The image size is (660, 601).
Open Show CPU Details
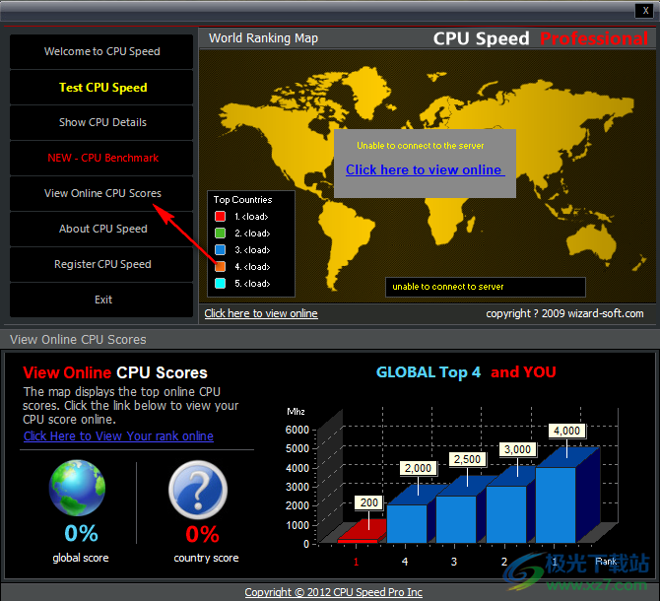(101, 122)
